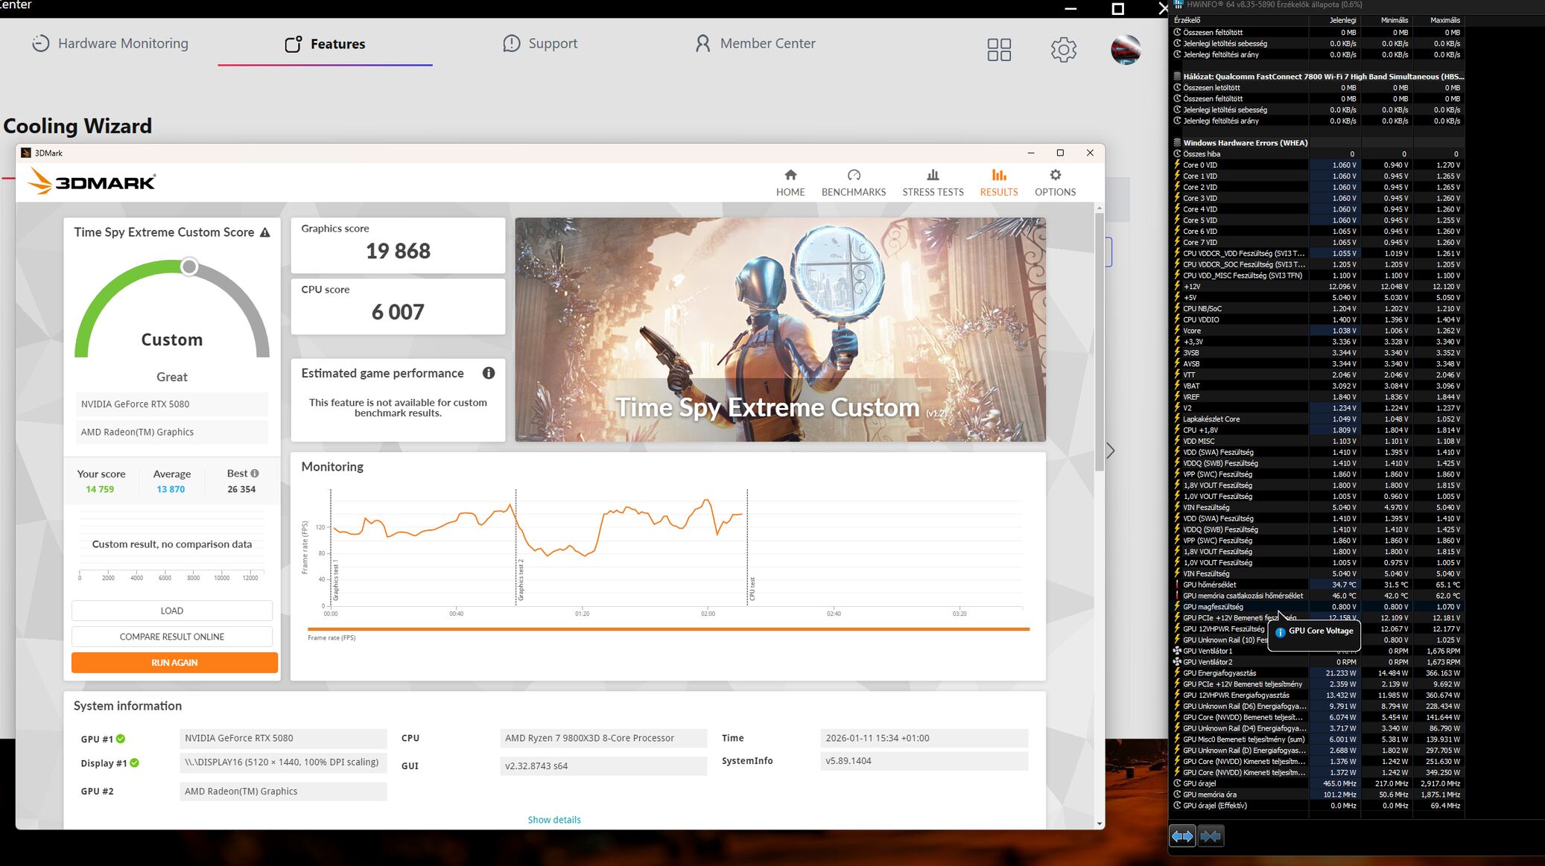Image resolution: width=1545 pixels, height=866 pixels.
Task: Click the Estimated game performance info icon
Action: coord(489,373)
